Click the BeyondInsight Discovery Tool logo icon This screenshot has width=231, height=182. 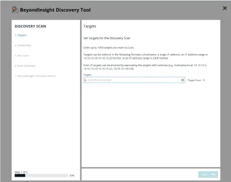15,10
